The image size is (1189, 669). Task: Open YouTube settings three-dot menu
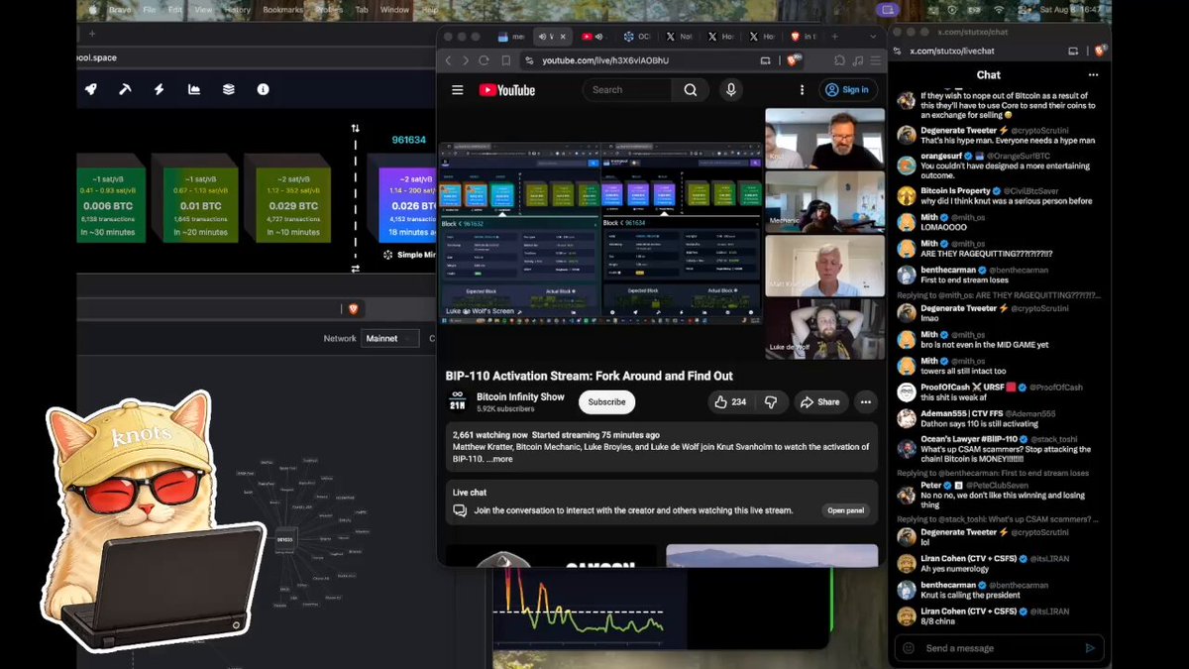802,90
